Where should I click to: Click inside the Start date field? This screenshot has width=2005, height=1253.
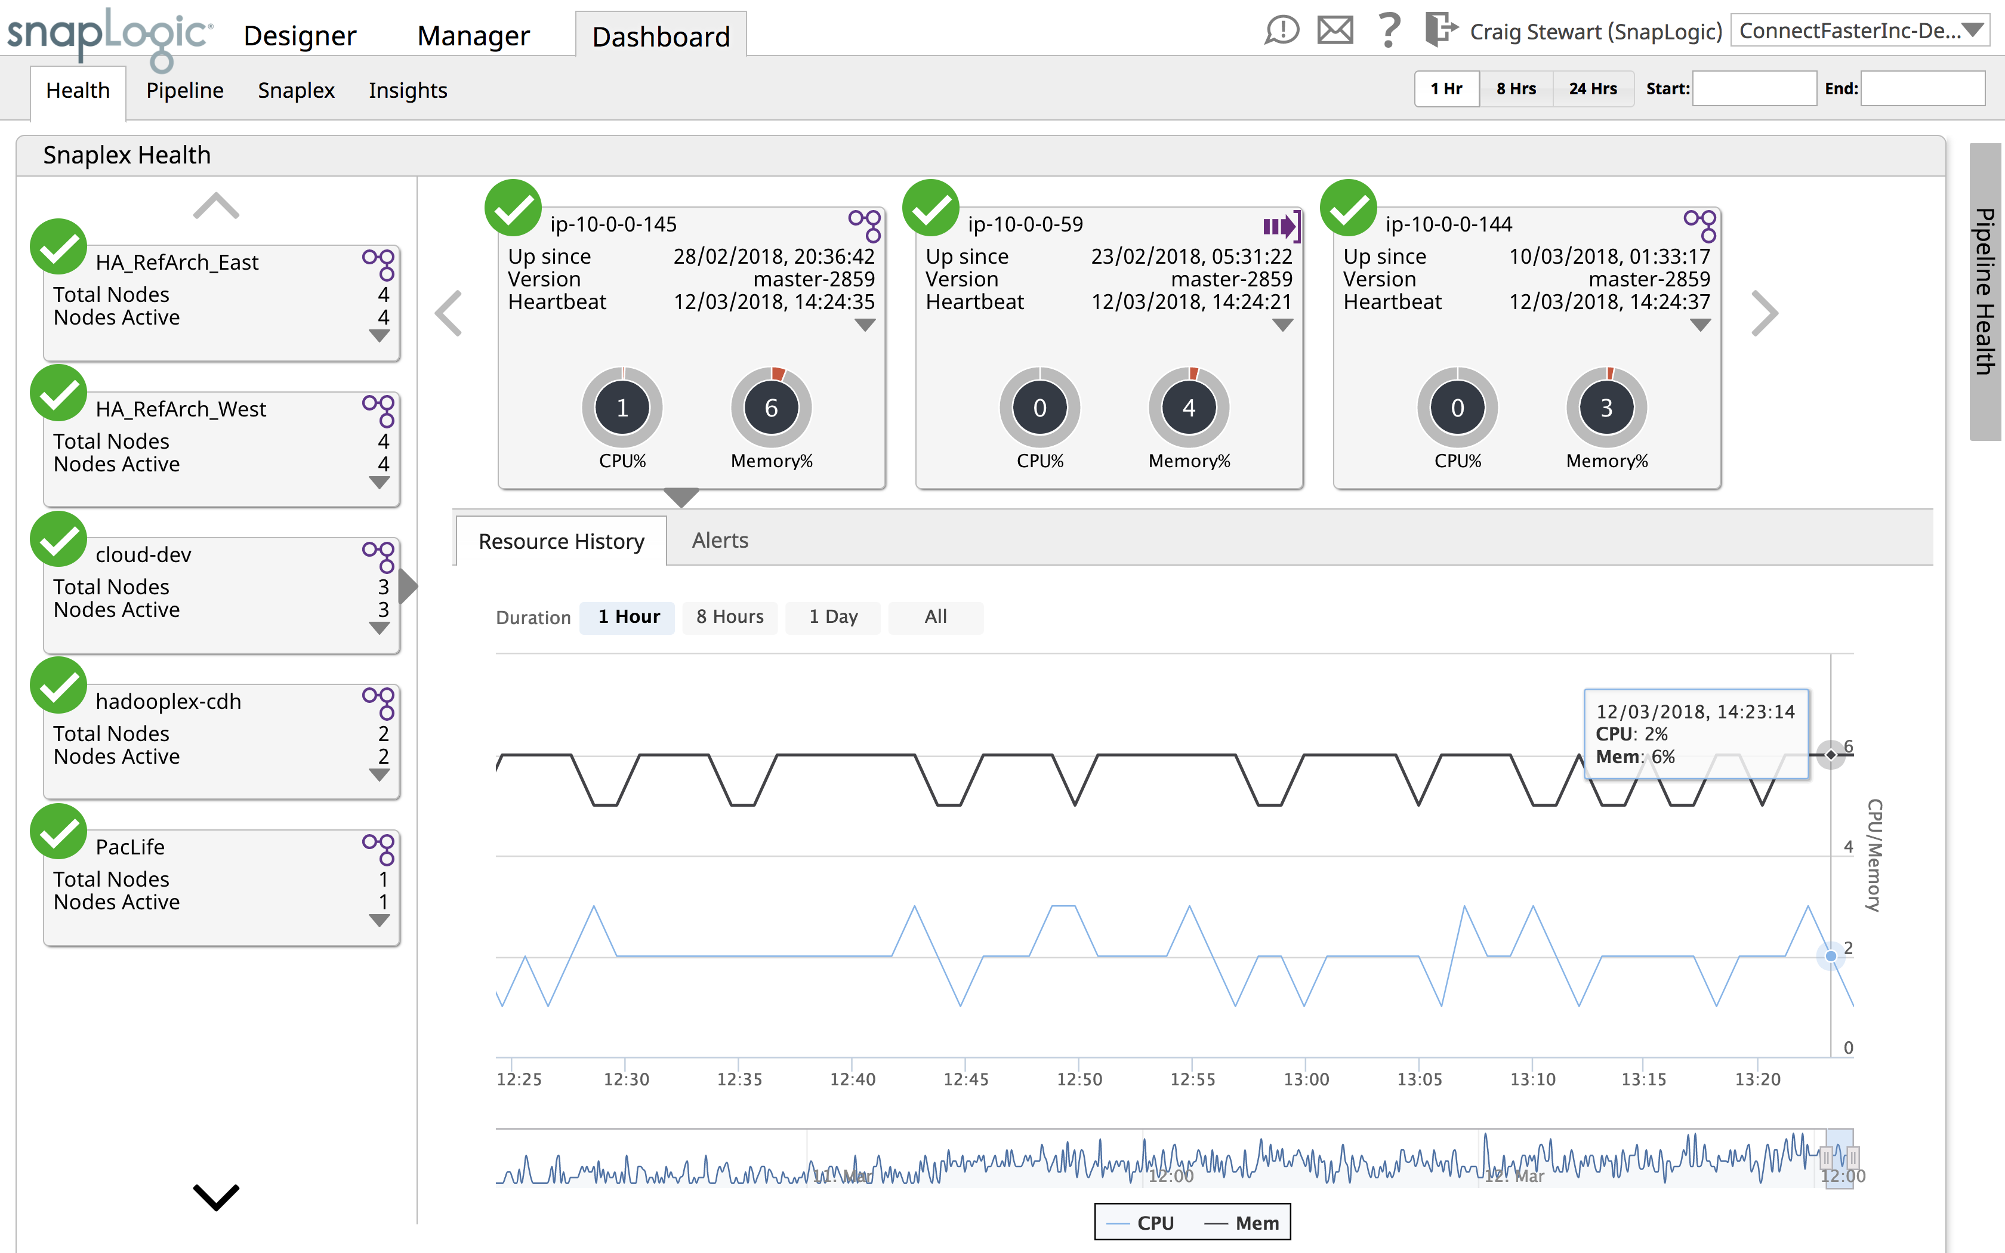click(x=1754, y=88)
